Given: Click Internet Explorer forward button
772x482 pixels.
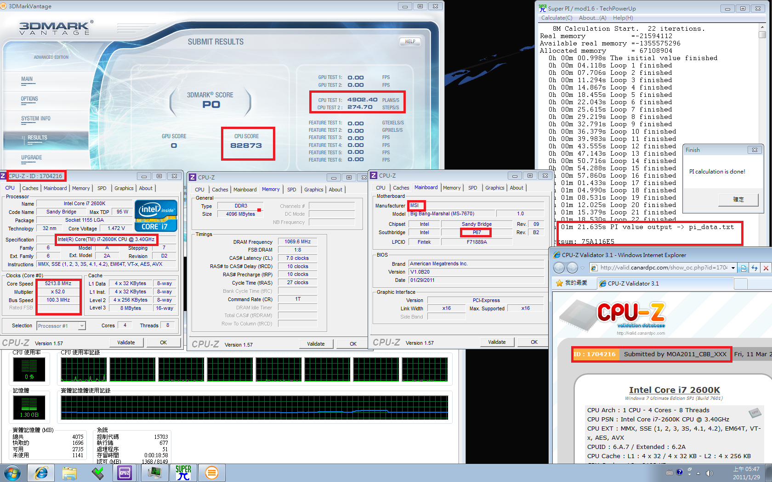Looking at the screenshot, I should (x=572, y=268).
